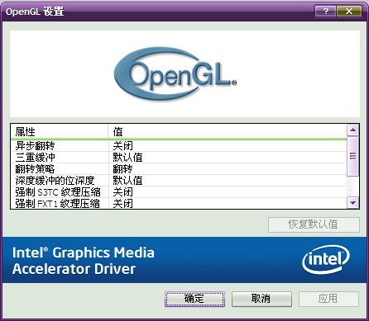This screenshot has height=321, width=369.
Task: Click the 属性 column header
Action: [59, 132]
